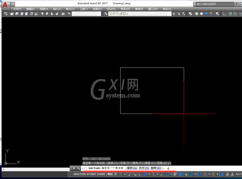Open the 格式(O) menu
Viewport: 242px width, 179px height.
pos(70,9)
